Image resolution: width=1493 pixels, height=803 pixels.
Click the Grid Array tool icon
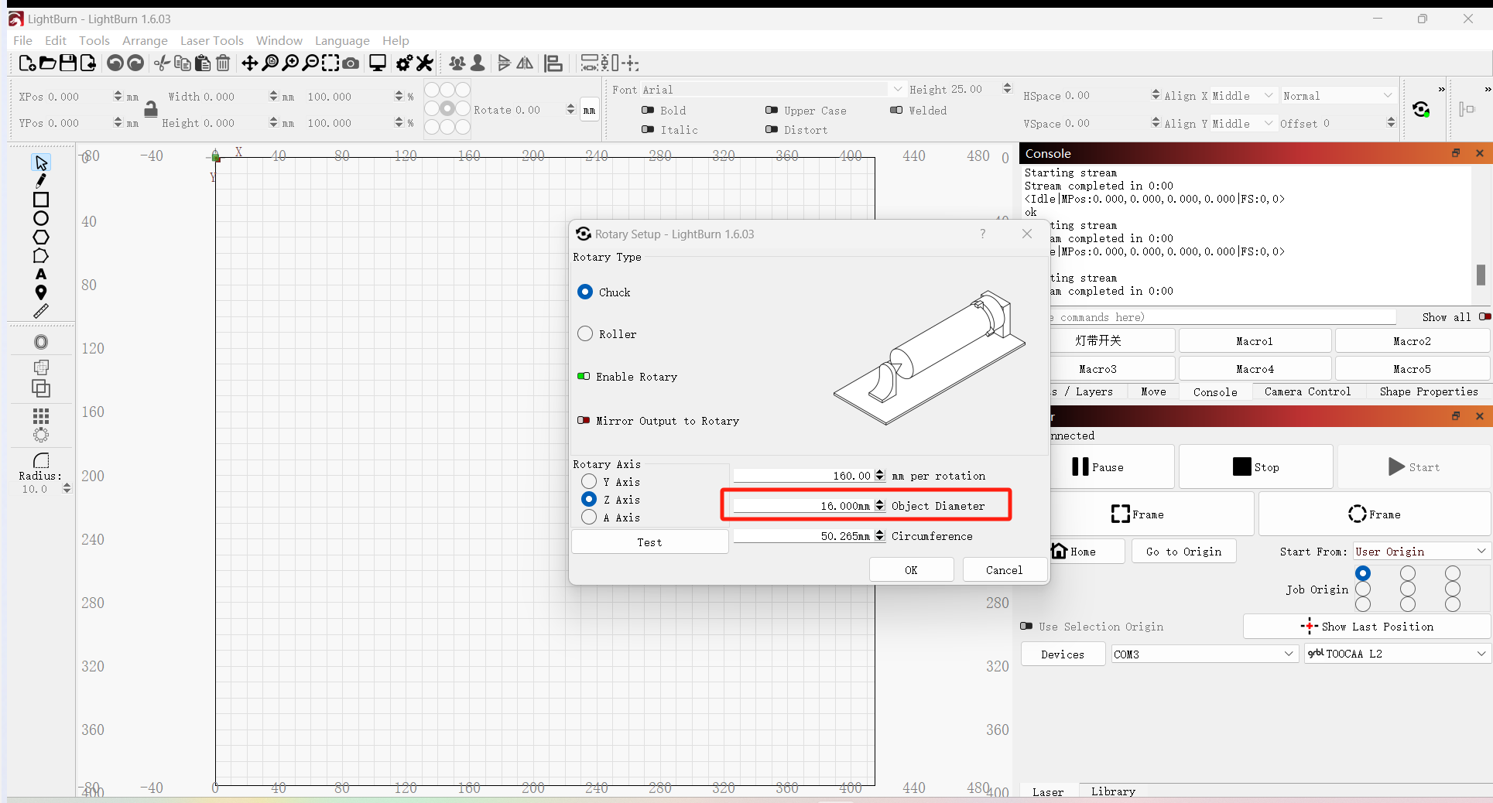coord(41,416)
